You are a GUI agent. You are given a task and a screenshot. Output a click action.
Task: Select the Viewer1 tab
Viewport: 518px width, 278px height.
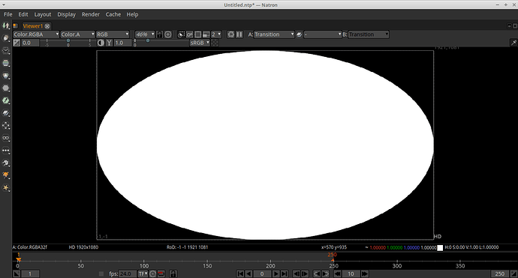tap(33, 26)
